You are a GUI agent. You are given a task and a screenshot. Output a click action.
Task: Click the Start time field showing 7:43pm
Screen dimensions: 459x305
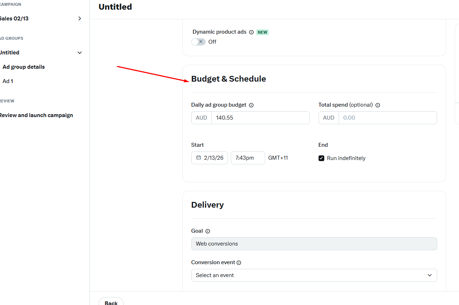pyautogui.click(x=248, y=158)
